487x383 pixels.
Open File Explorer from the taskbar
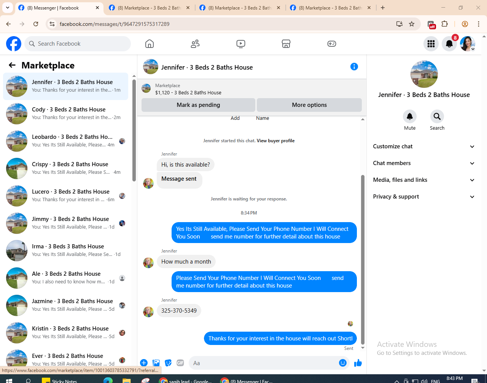point(127,380)
